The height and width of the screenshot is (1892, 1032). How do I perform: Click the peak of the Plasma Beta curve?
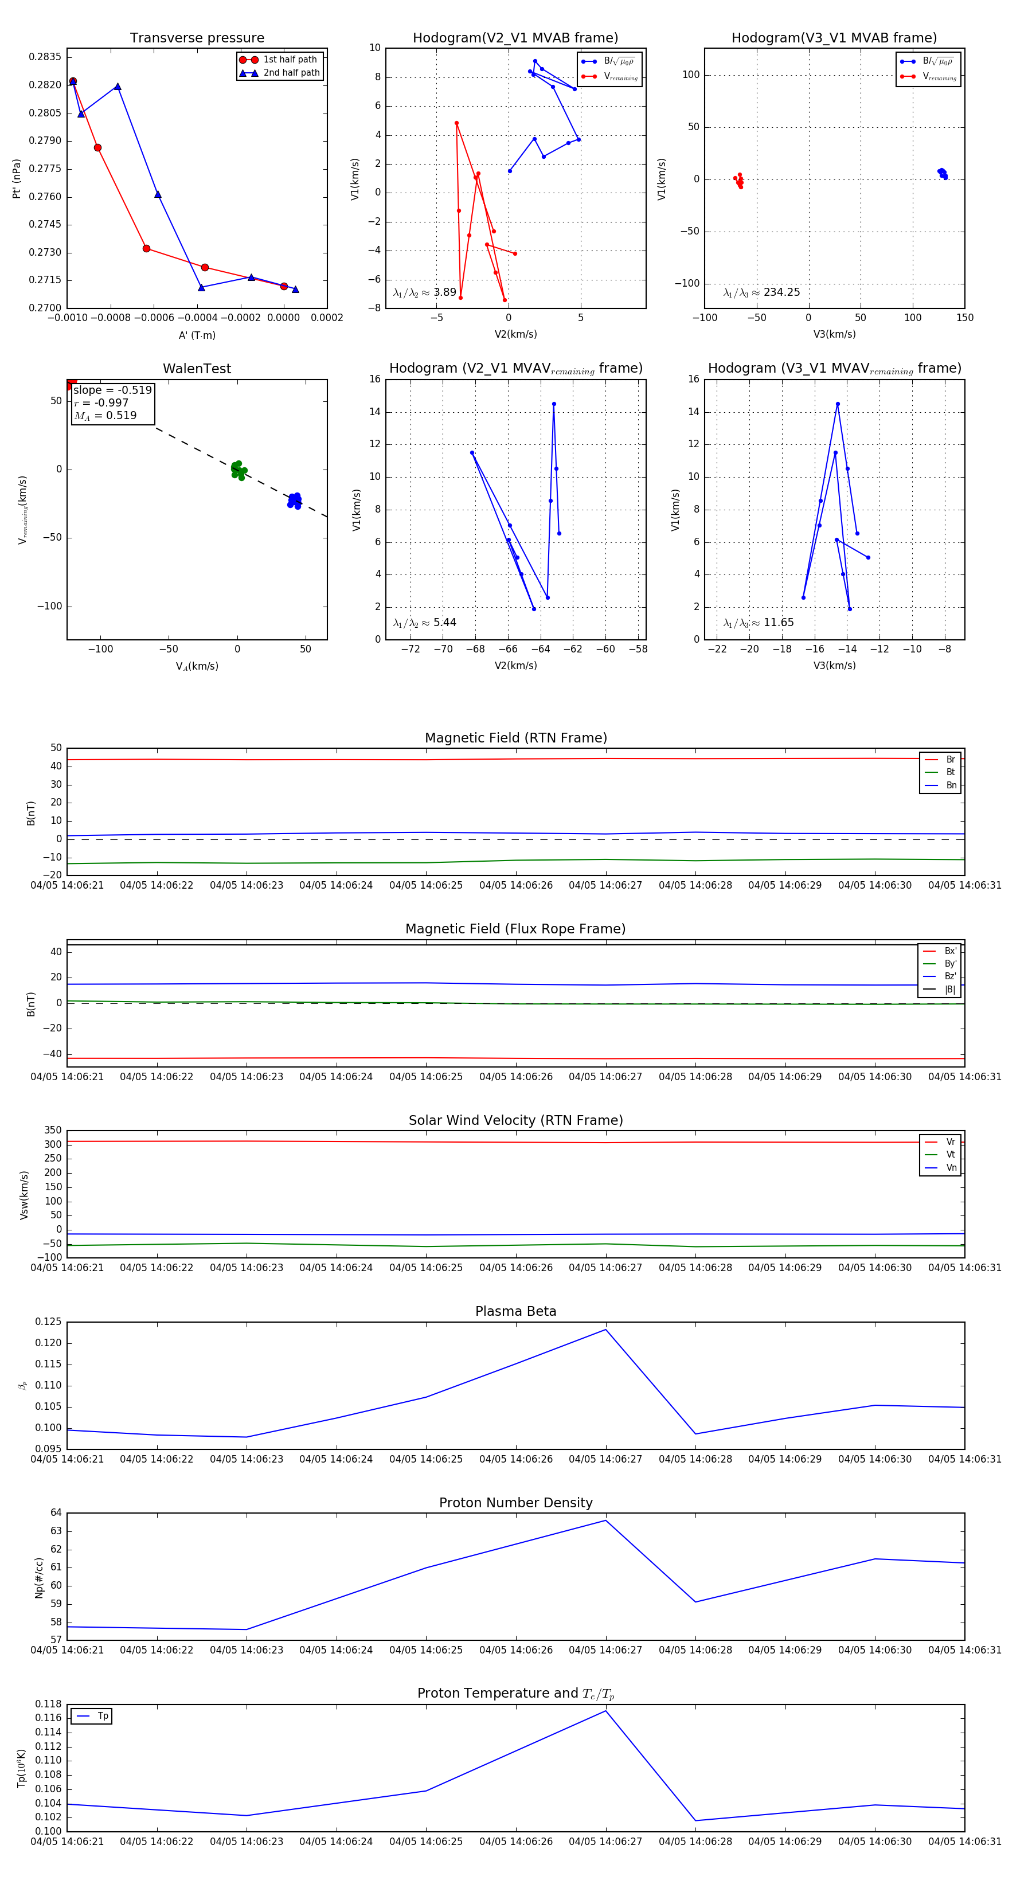tap(605, 1330)
